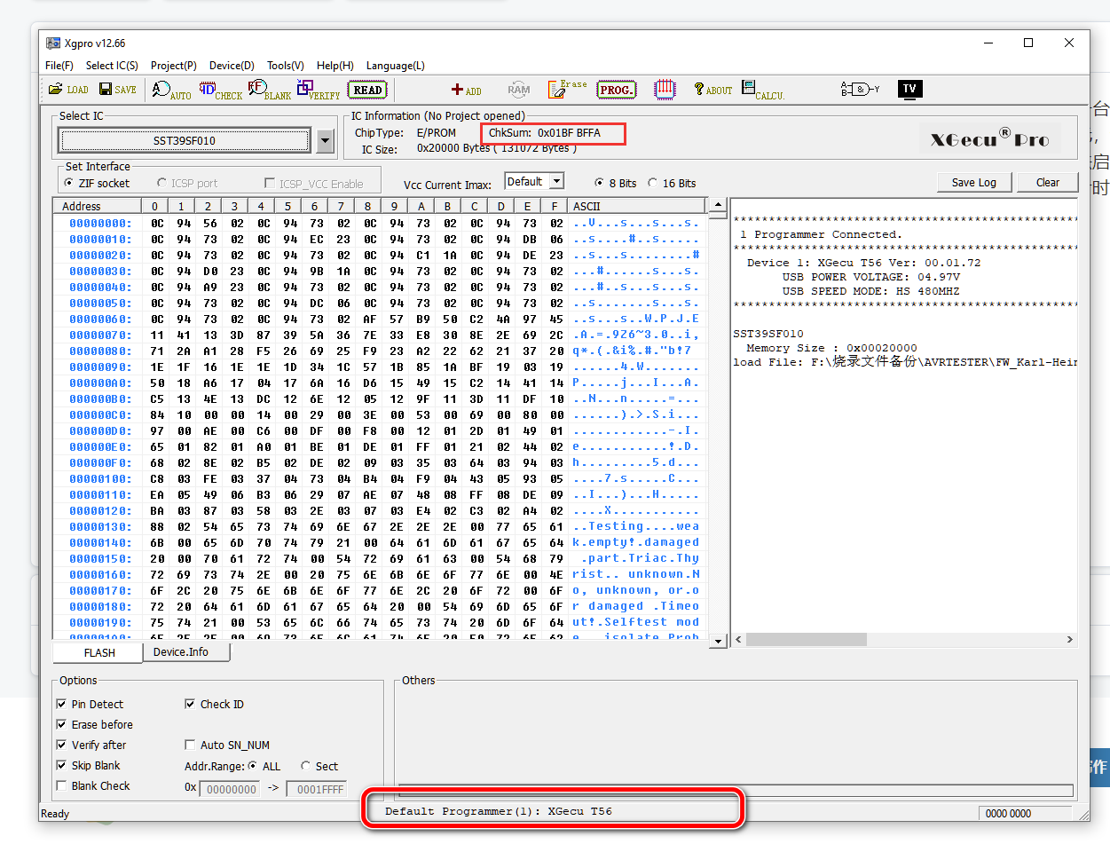Click ASCII text 'k.empty!.damaged'
Image resolution: width=1110 pixels, height=844 pixels.
click(x=635, y=542)
